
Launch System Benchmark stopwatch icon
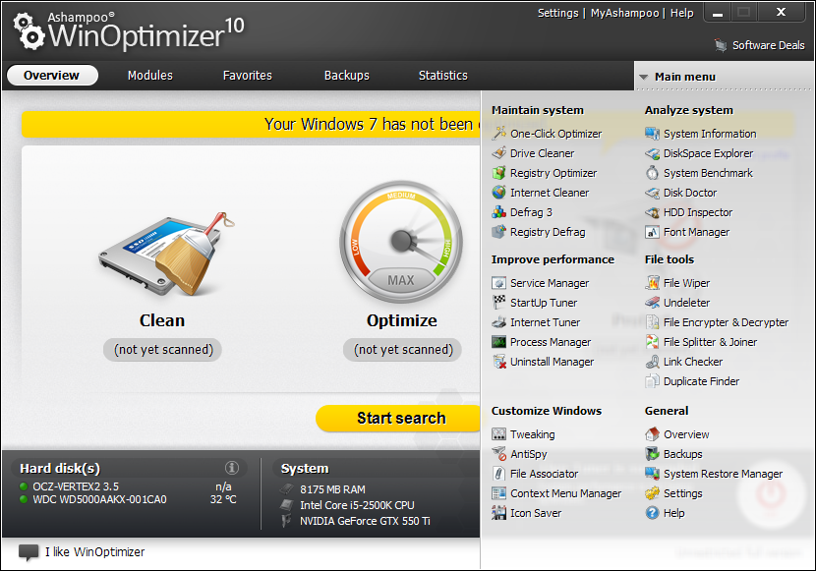(652, 173)
